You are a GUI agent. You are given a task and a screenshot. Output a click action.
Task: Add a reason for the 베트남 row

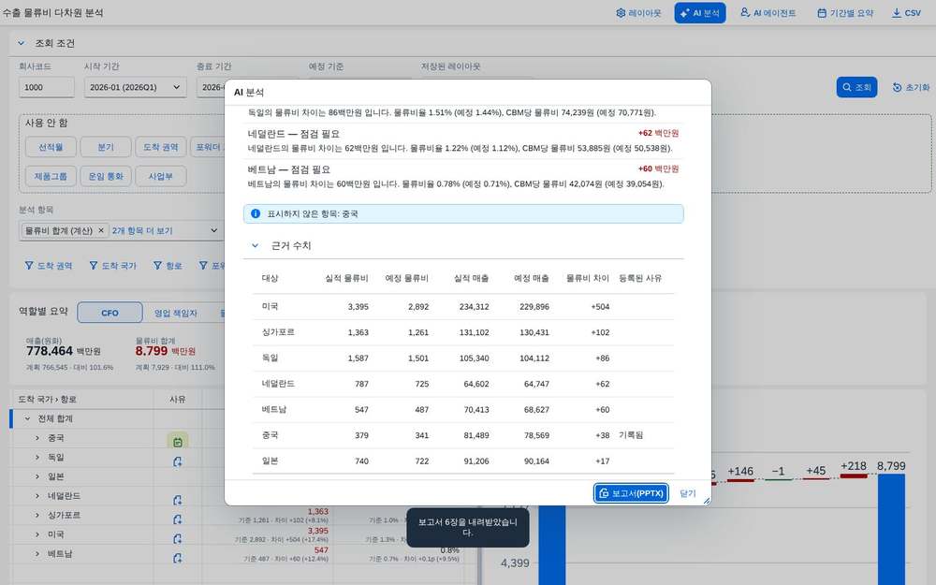pyautogui.click(x=177, y=558)
